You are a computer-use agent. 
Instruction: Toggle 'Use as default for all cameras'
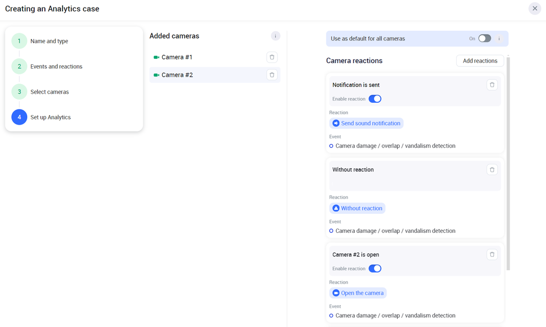pyautogui.click(x=484, y=39)
